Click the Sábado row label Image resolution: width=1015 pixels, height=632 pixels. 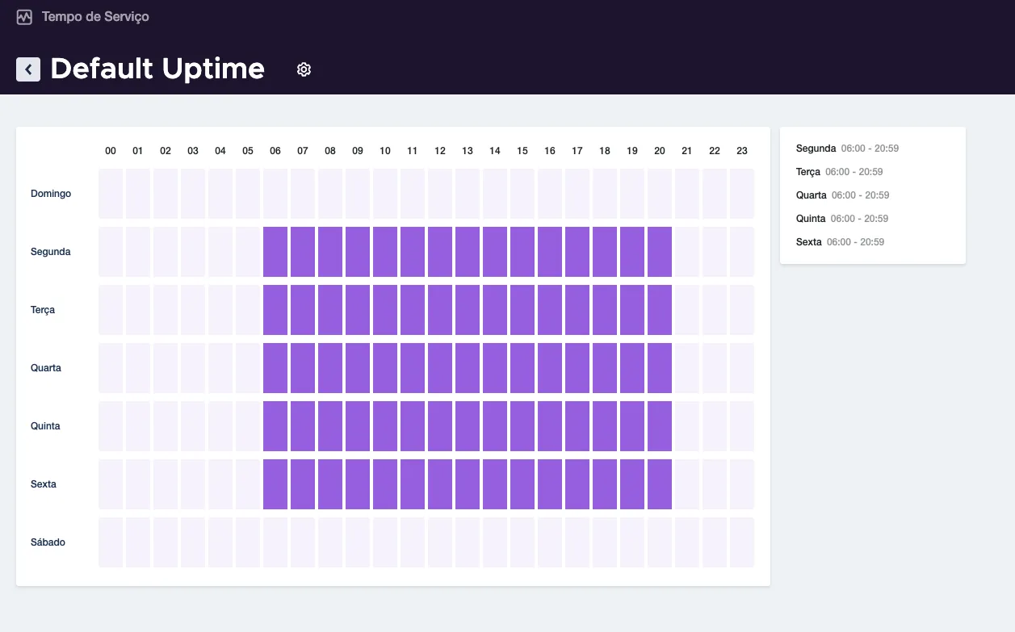point(48,542)
